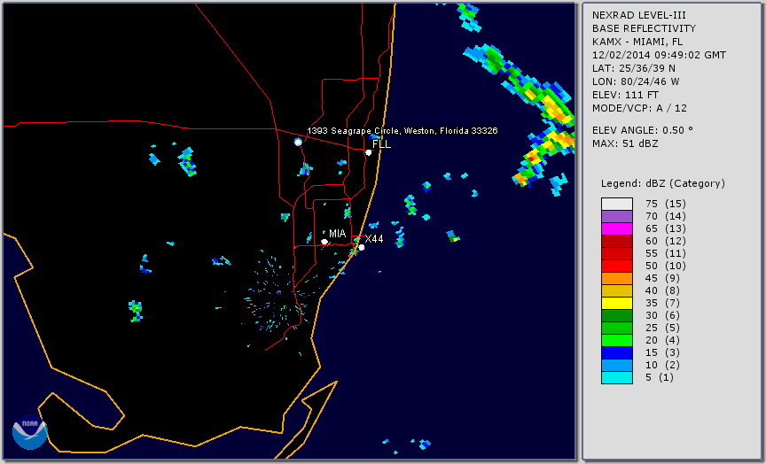766x464 pixels.
Task: Select the 50 dBZ bright red swatch
Action: tap(617, 266)
